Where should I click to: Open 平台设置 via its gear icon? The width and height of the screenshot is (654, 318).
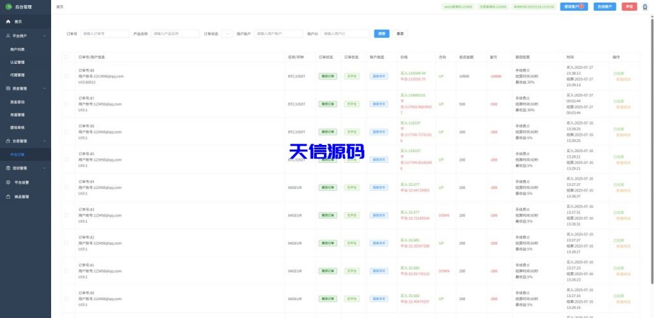pos(8,182)
